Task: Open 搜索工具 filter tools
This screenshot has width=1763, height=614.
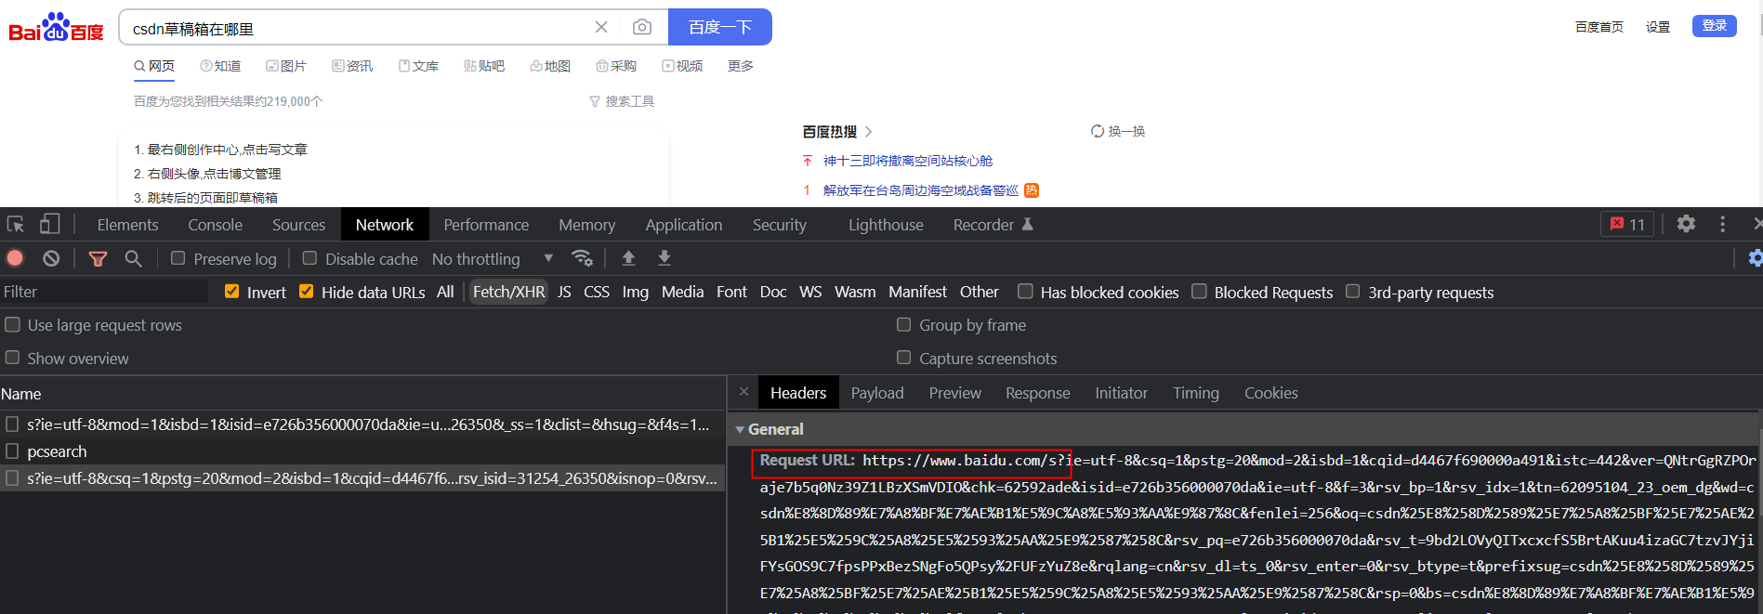Action: click(x=622, y=101)
